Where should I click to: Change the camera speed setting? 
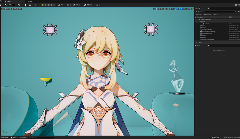[x=189, y=9]
